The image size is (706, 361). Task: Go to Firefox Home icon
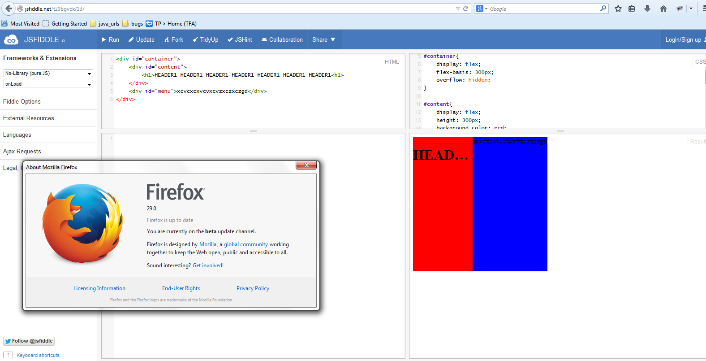[663, 9]
